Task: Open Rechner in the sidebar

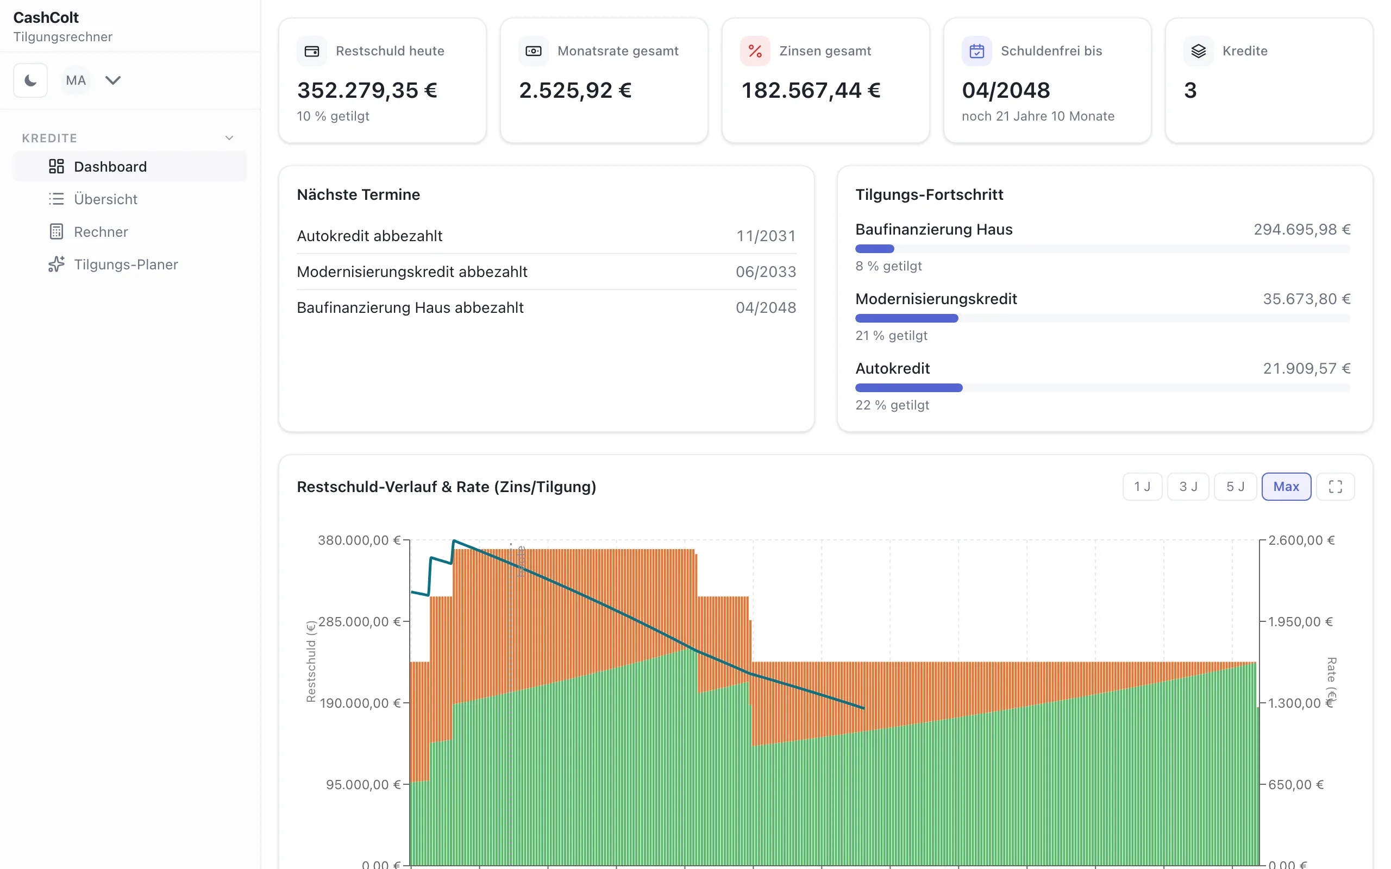Action: point(130,231)
